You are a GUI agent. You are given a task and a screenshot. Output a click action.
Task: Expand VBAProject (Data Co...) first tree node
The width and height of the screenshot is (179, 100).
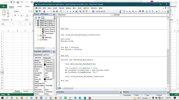(x=36, y=21)
